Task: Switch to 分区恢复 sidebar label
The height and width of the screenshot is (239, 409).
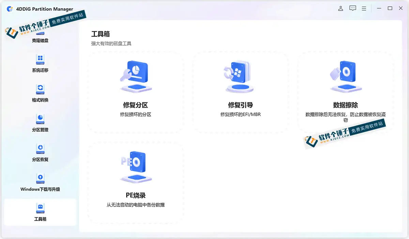Action: [40, 159]
